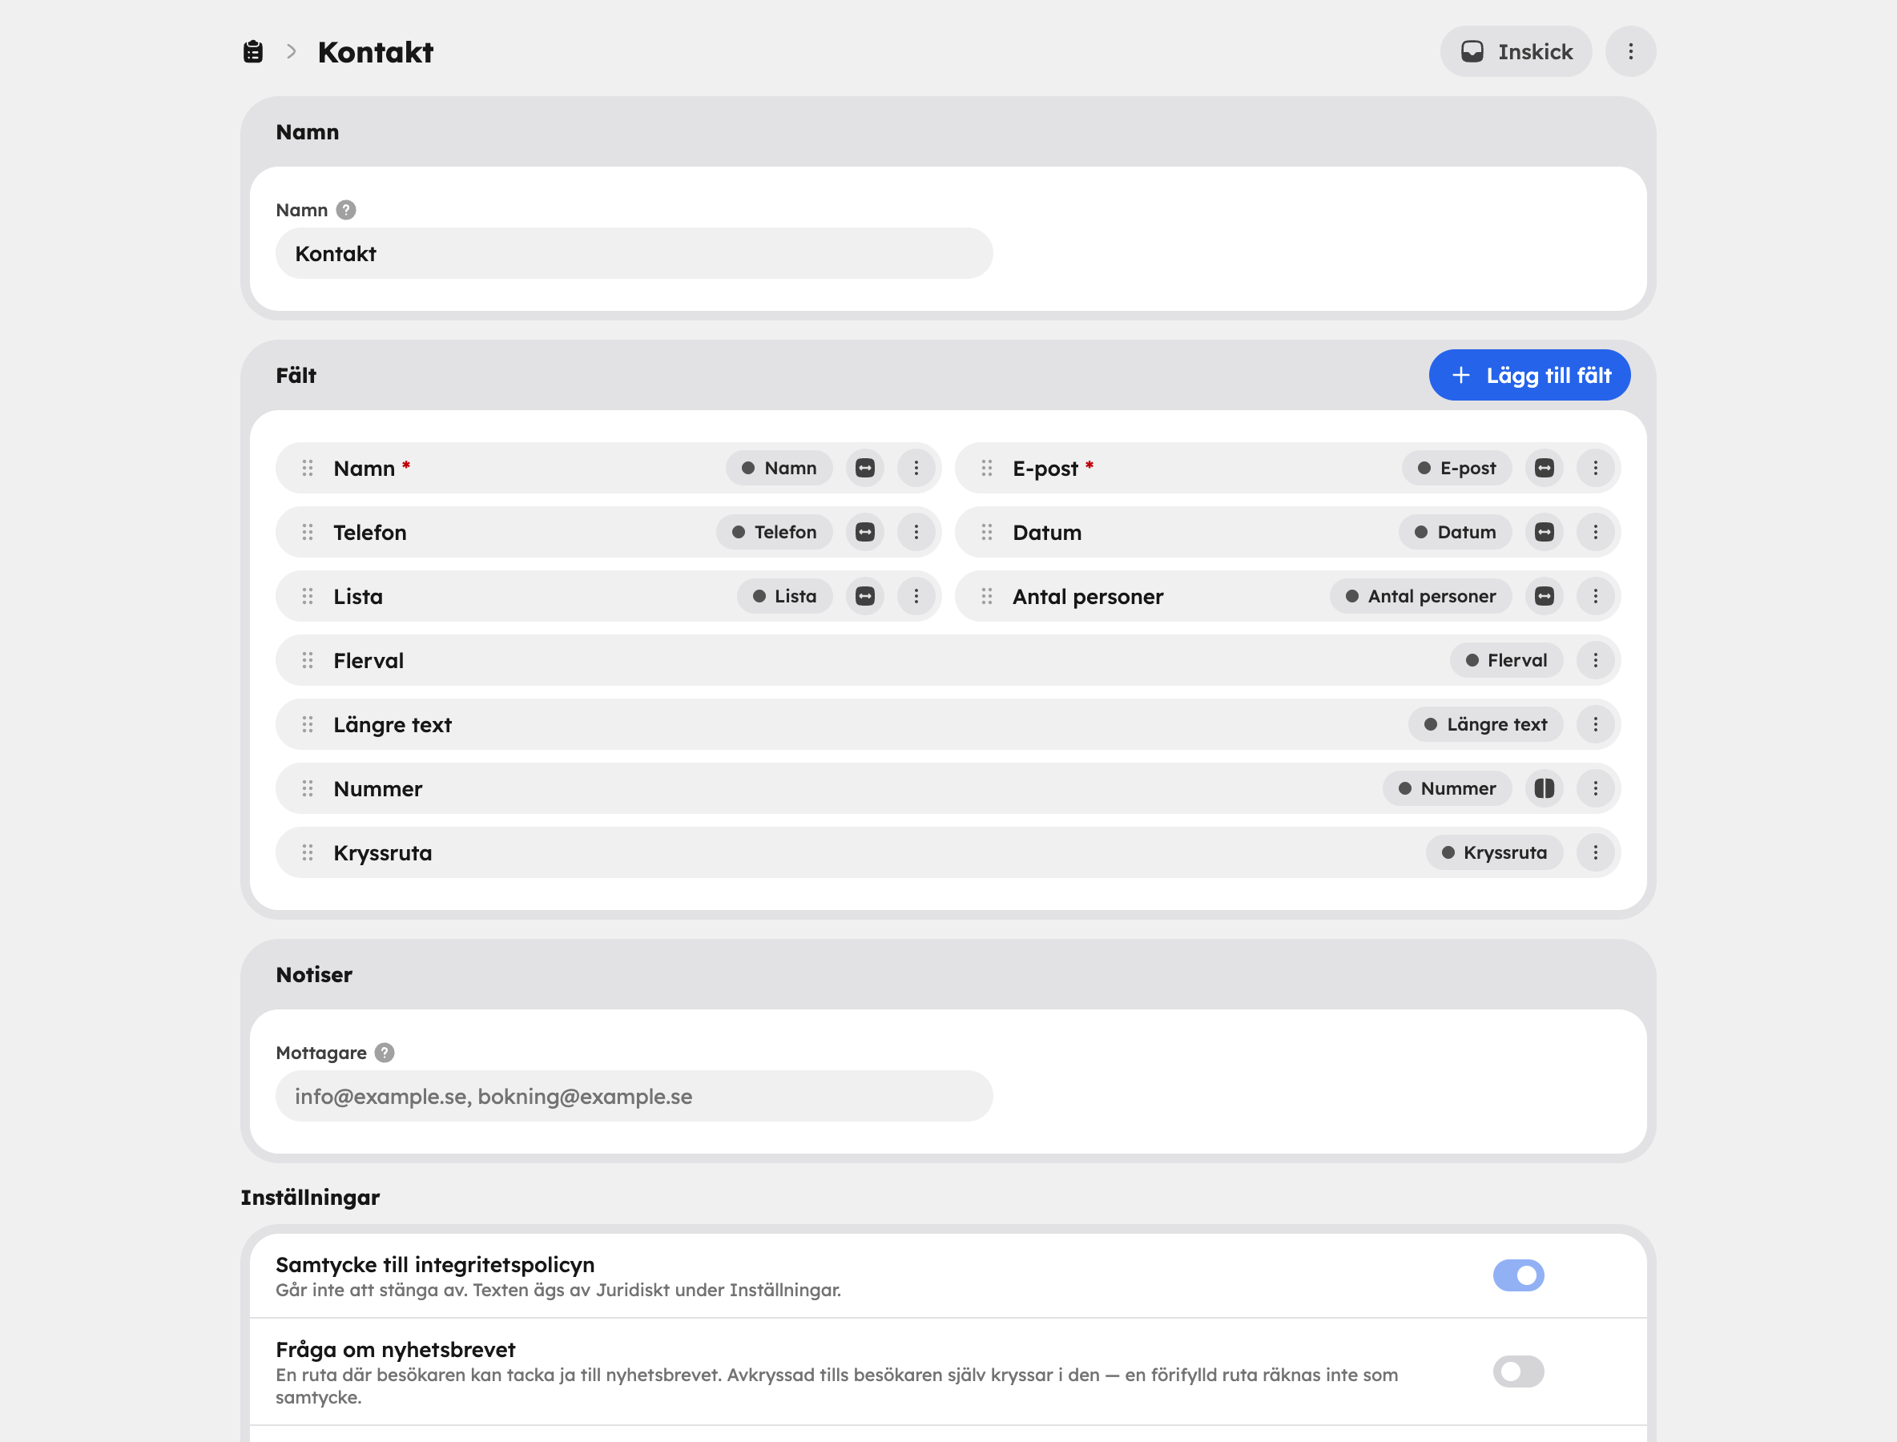This screenshot has height=1442, width=1897.
Task: Click the width icon on Namn field
Action: click(x=864, y=468)
